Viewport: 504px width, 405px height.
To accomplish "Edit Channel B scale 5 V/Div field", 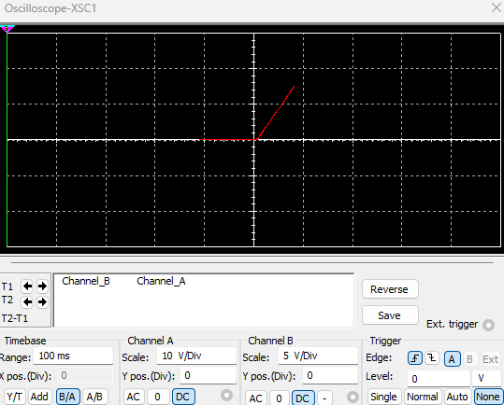I will tap(318, 356).
